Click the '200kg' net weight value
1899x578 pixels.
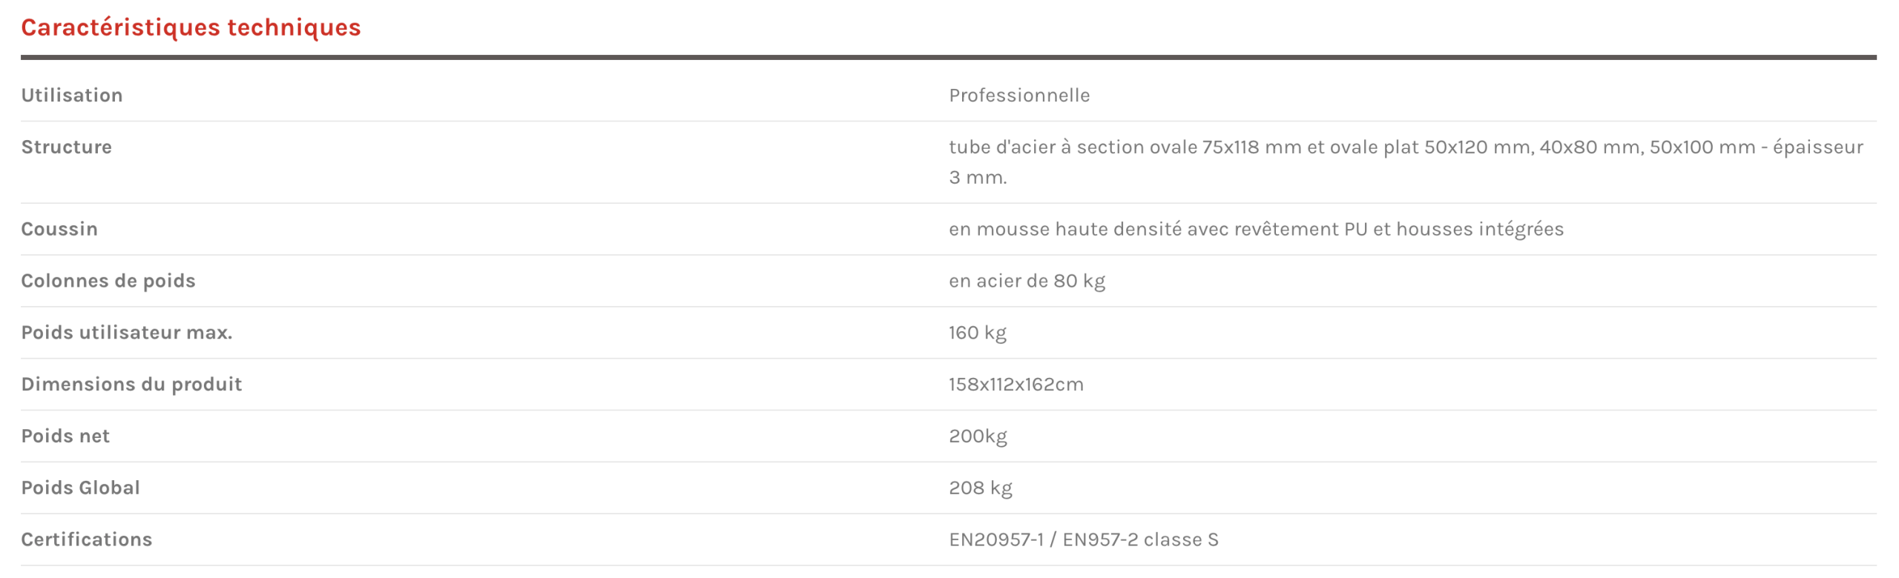pyautogui.click(x=978, y=436)
